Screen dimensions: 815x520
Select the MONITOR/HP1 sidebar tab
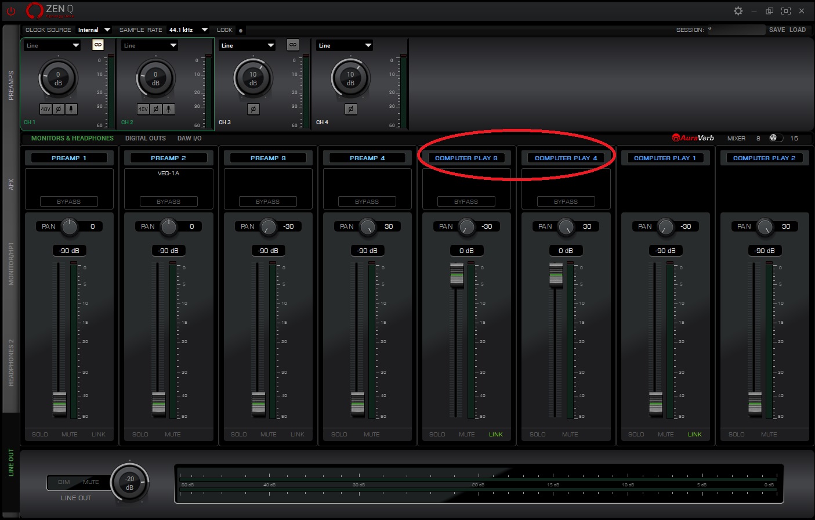(x=11, y=264)
